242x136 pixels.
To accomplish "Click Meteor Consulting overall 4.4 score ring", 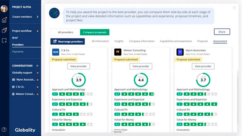I will coord(141,80).
